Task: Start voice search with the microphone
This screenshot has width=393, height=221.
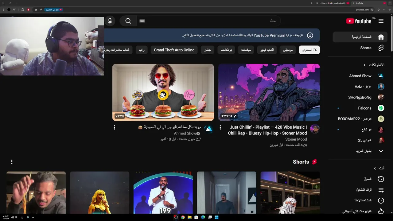Action: [x=110, y=21]
